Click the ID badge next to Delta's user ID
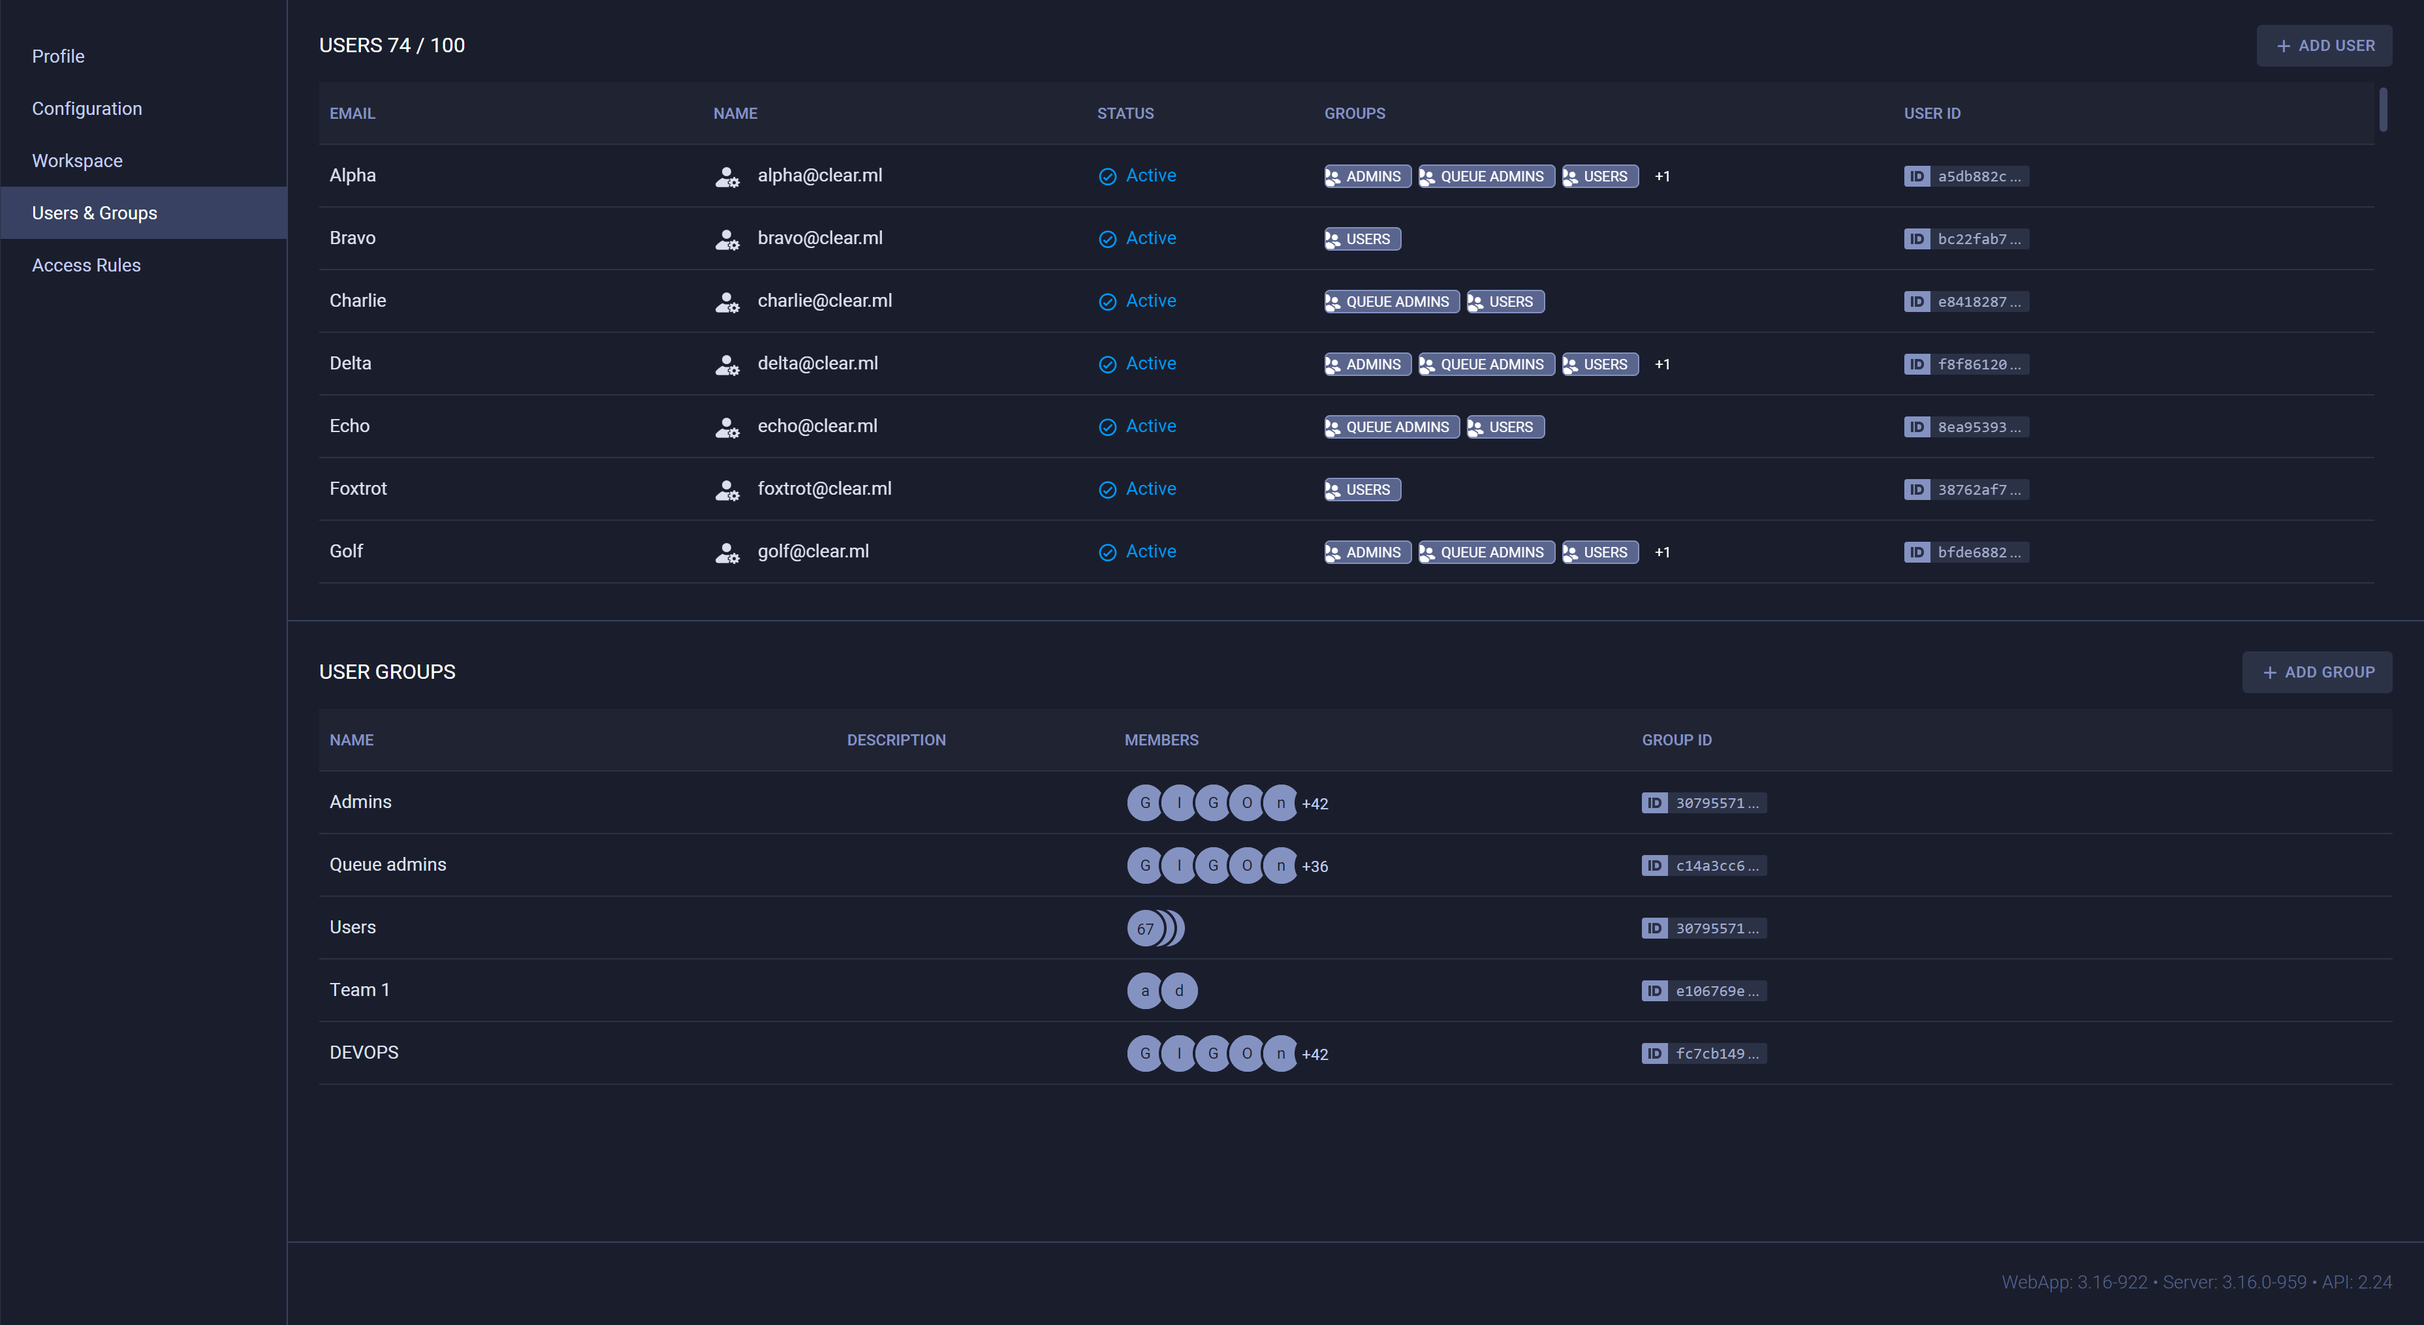The image size is (2424, 1325). point(1917,364)
